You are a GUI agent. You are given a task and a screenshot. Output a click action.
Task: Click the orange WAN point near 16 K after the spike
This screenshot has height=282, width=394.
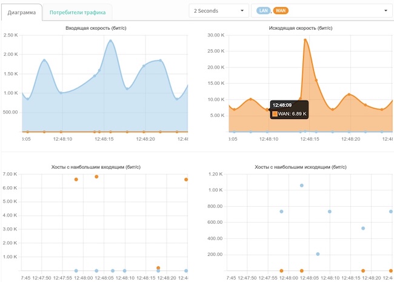click(316, 81)
